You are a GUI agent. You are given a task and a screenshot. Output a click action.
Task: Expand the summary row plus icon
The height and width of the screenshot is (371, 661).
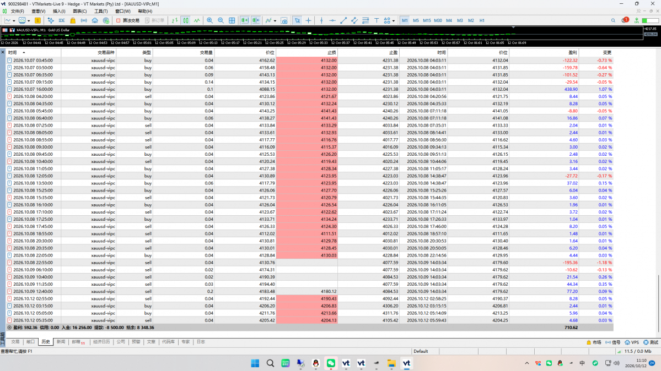pos(9,328)
